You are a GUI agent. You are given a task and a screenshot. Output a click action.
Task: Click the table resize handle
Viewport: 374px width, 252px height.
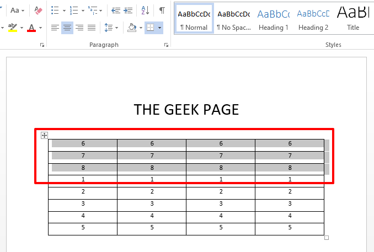tap(327, 238)
